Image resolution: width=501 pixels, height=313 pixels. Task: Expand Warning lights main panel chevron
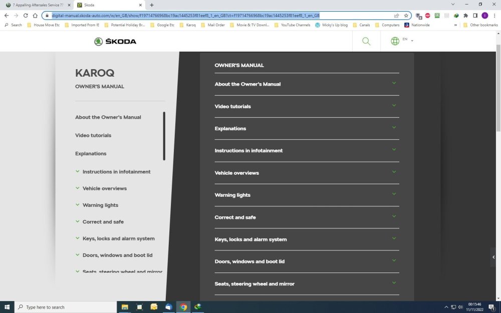coord(394,194)
